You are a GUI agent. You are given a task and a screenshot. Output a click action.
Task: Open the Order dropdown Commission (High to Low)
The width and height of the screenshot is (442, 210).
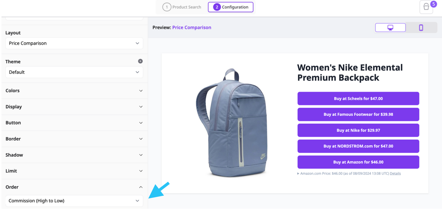pos(74,201)
